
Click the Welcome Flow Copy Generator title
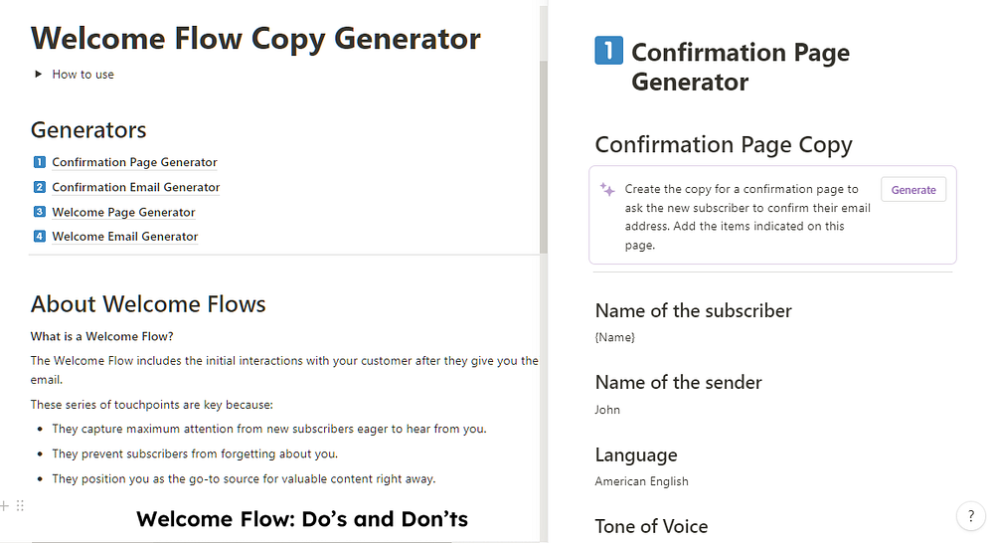pos(255,39)
